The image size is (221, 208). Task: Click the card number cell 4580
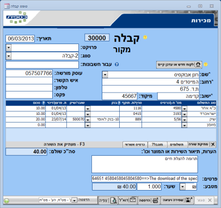pyautogui.click(x=162, y=108)
